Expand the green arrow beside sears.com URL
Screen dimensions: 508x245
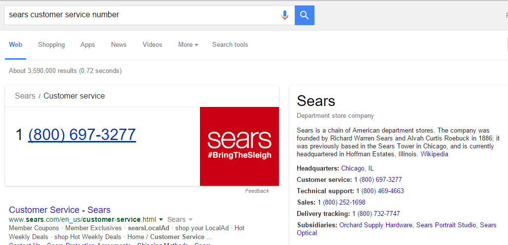click(161, 219)
